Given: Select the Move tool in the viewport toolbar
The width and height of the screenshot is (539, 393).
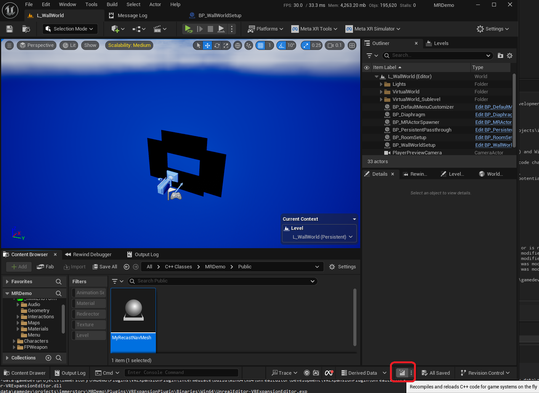Looking at the screenshot, I should point(207,45).
